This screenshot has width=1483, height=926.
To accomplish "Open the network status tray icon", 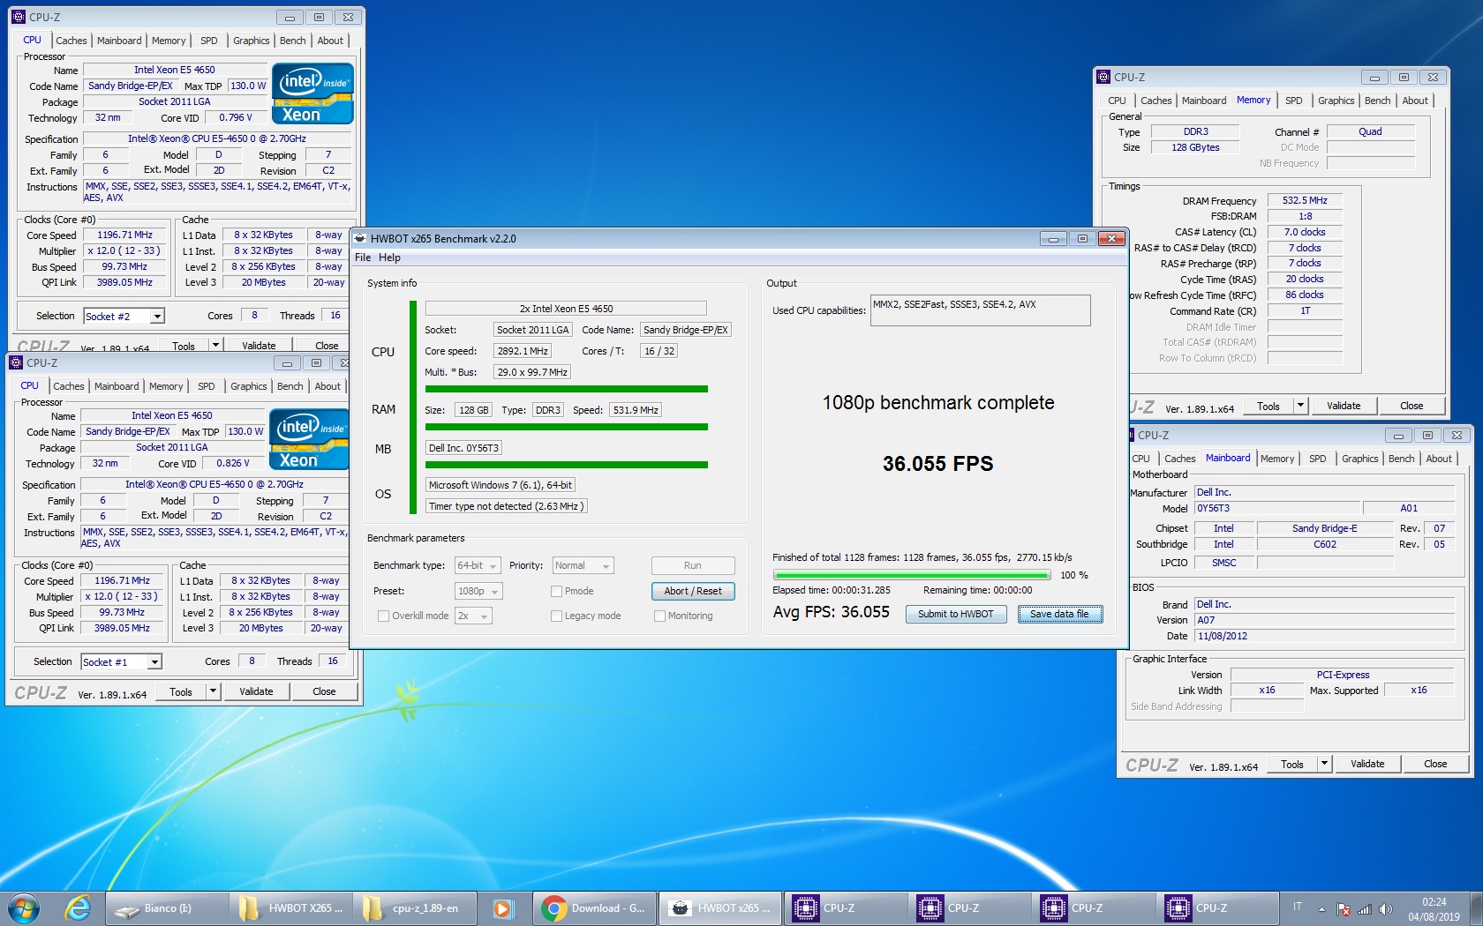I will (x=1365, y=908).
